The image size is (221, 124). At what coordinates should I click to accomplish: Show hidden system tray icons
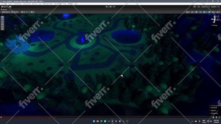point(192,121)
